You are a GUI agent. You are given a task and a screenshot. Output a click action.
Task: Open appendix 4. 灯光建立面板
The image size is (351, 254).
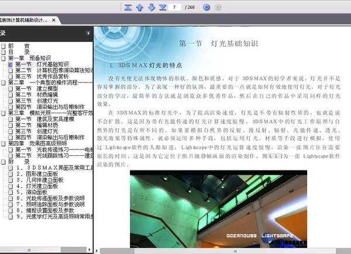[x=37, y=186]
